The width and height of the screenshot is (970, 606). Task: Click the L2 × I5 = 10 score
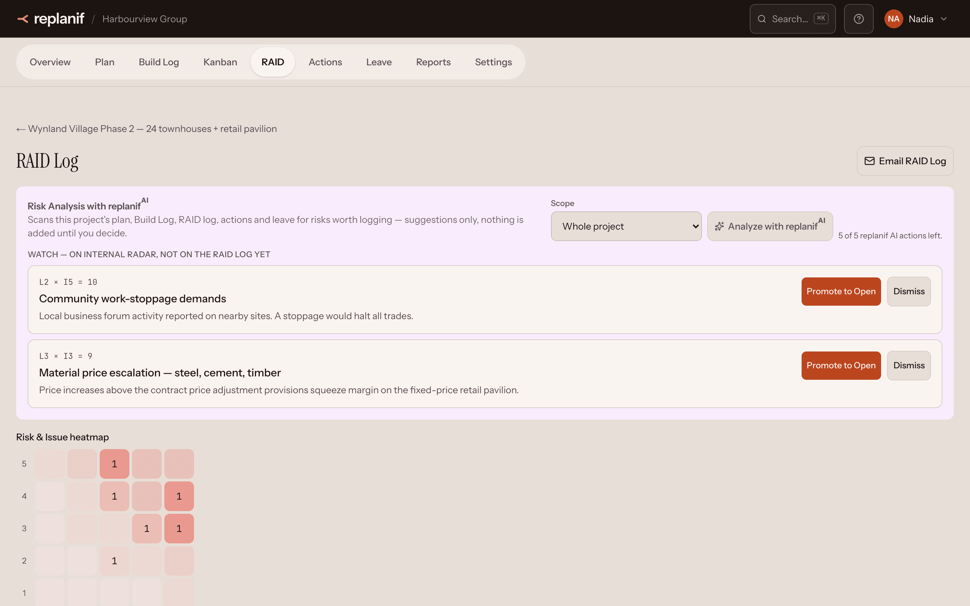(x=68, y=282)
